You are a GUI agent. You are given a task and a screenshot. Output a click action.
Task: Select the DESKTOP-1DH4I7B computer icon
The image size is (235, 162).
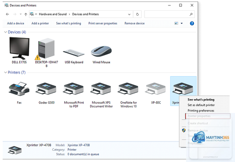point(46,48)
